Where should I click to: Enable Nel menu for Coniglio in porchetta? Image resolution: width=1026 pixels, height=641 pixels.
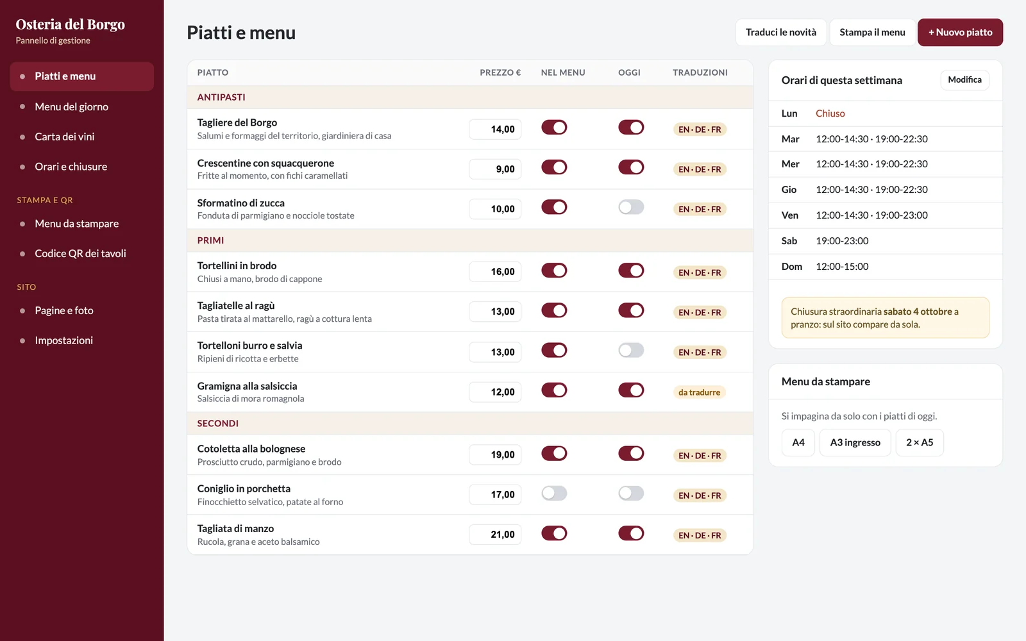click(x=554, y=493)
